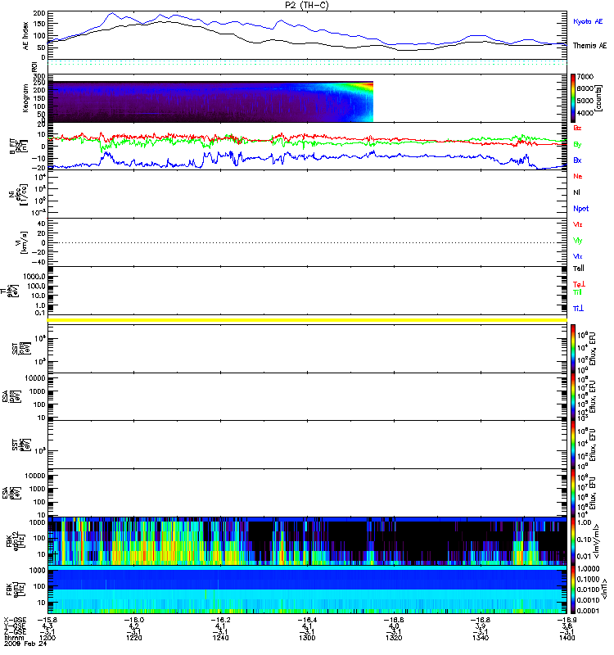This screenshot has height=655, width=614.
Task: Click the FBK electric field spectrogram panel
Action: (x=307, y=541)
